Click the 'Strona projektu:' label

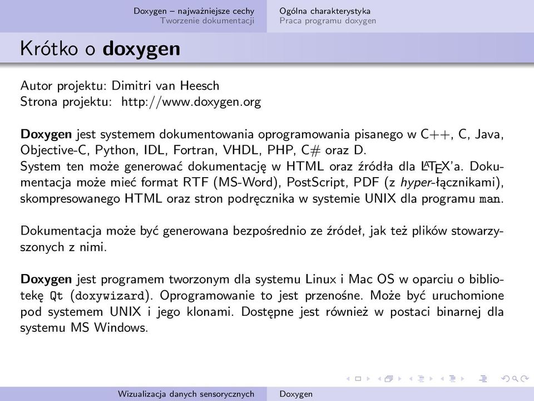click(x=66, y=102)
